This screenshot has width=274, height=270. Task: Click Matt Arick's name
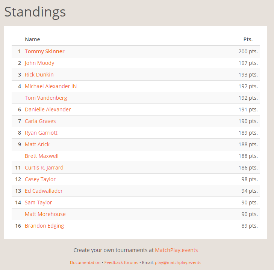point(37,144)
